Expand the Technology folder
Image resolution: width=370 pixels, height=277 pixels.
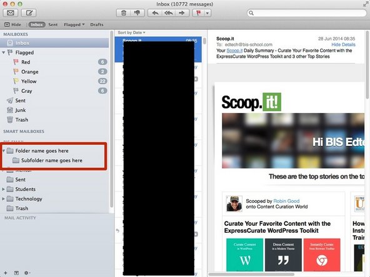3,199
